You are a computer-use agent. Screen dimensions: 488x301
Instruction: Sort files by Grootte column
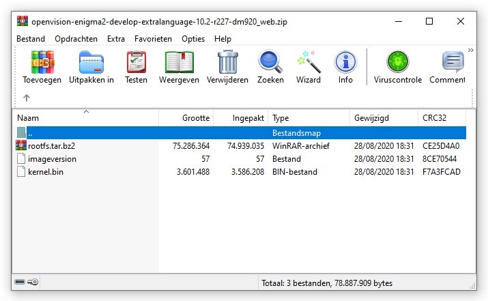click(186, 118)
